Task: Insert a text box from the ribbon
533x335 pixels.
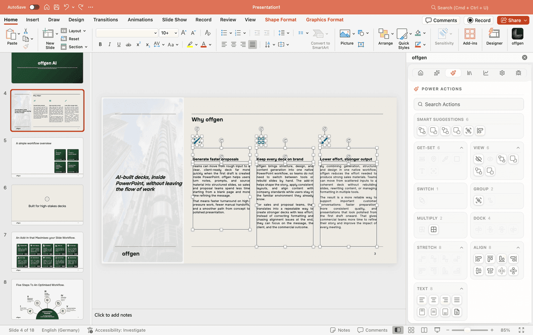Action: click(361, 44)
